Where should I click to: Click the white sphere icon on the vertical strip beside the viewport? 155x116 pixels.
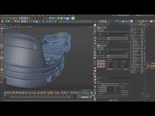(x=95, y=25)
